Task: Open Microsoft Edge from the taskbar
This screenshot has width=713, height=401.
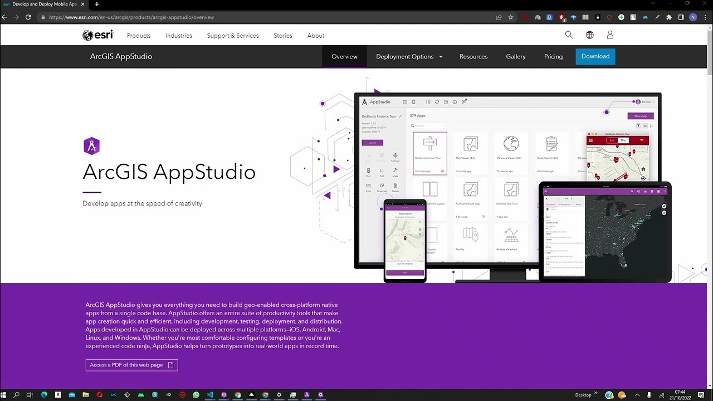Action: 44,395
